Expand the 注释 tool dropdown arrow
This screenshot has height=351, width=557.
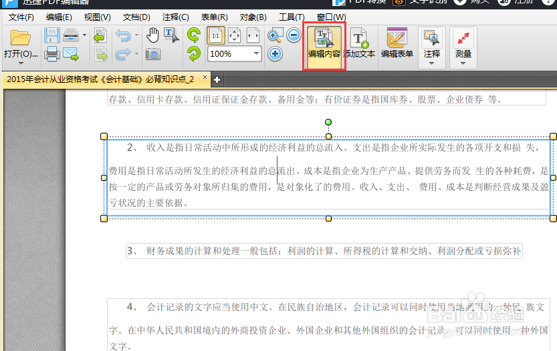[x=431, y=63]
